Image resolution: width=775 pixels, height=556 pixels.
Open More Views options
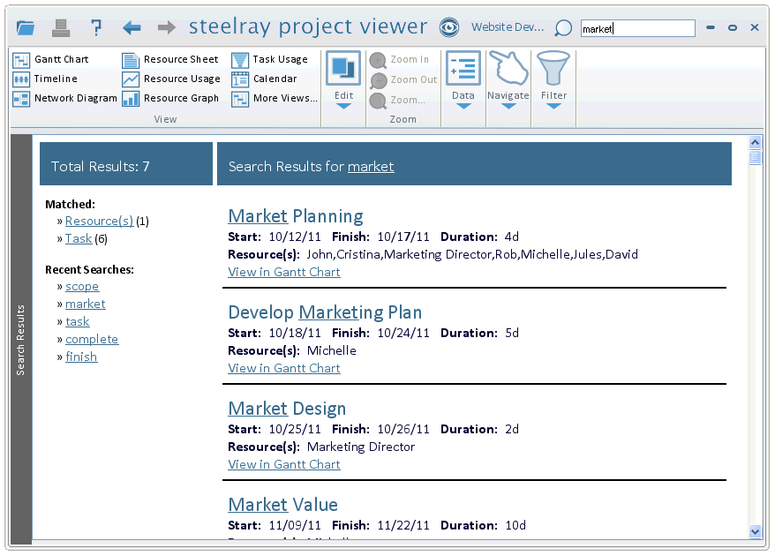[x=276, y=98]
